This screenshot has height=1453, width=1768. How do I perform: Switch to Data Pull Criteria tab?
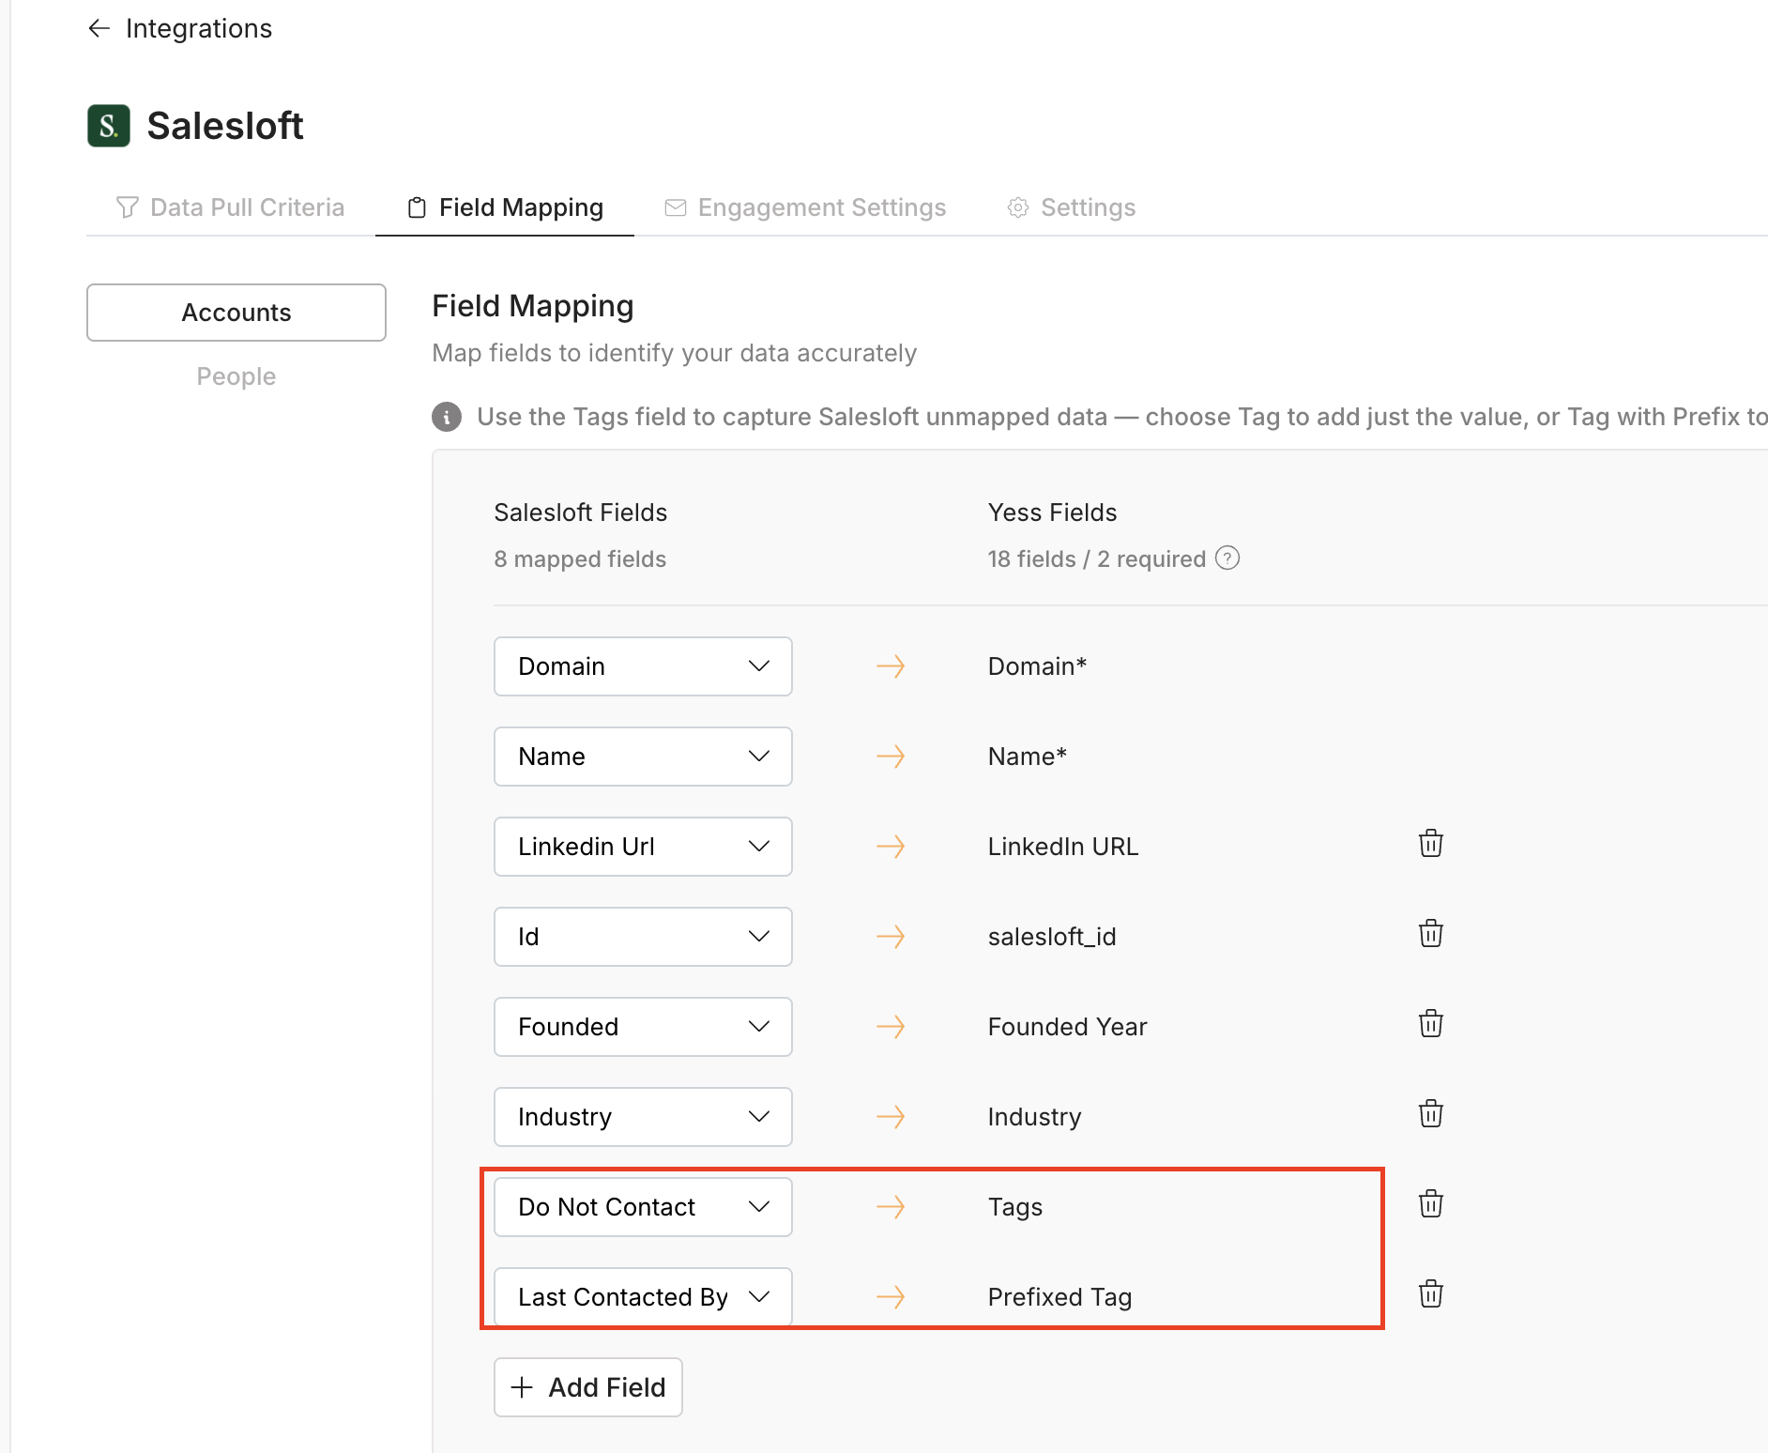[x=230, y=207]
